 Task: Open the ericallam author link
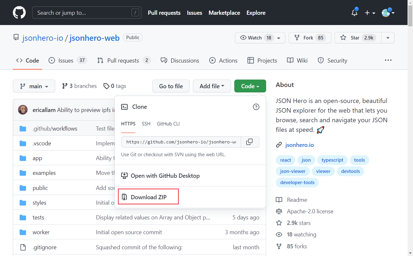[44, 110]
